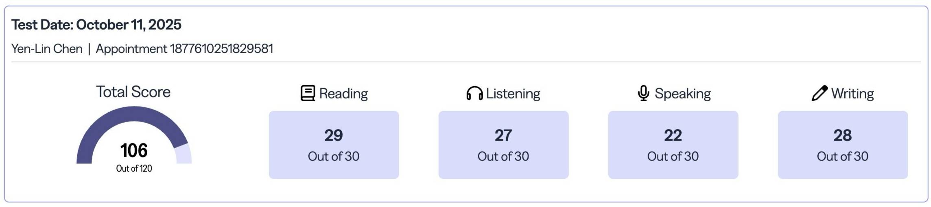Click the Writing pencil icon
This screenshot has height=207, width=931.
click(819, 93)
